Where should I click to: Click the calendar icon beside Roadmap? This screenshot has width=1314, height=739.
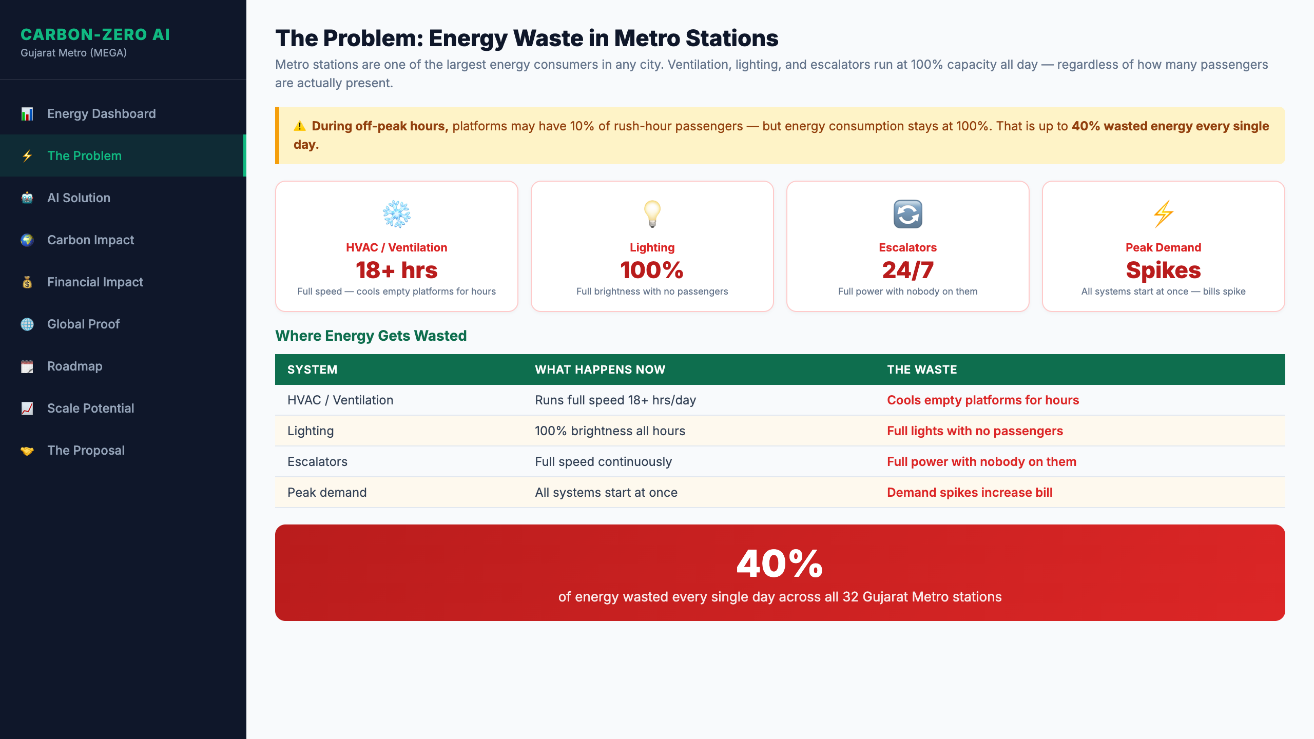[x=27, y=366]
